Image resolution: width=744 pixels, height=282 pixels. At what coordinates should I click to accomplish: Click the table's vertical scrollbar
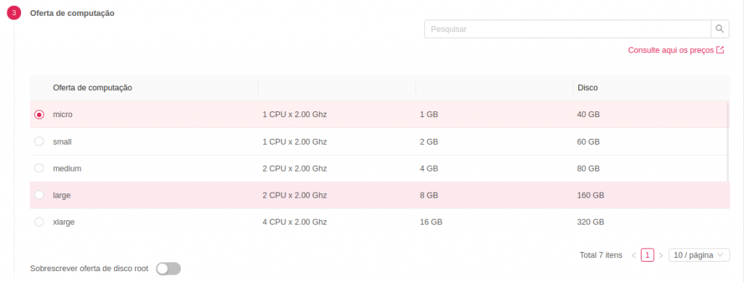[728, 142]
